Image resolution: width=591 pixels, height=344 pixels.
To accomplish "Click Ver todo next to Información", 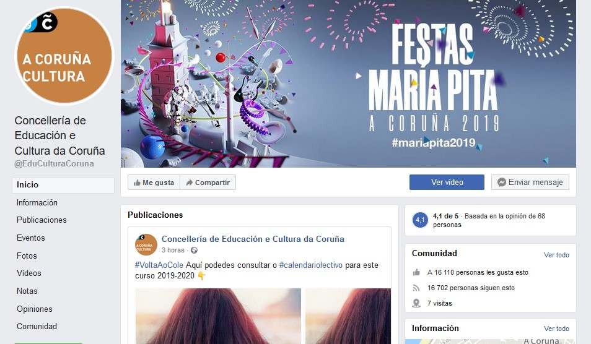I will click(556, 329).
